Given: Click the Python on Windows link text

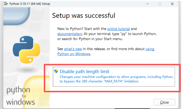Looking at the screenshot, I should pyautogui.click(x=74, y=54).
